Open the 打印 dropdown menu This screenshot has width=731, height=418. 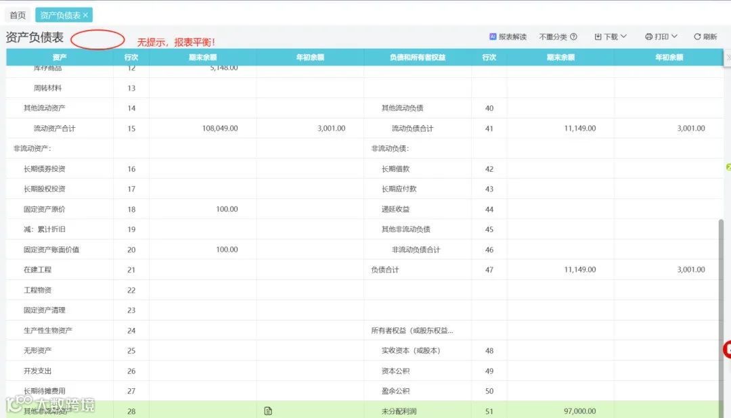(x=661, y=37)
